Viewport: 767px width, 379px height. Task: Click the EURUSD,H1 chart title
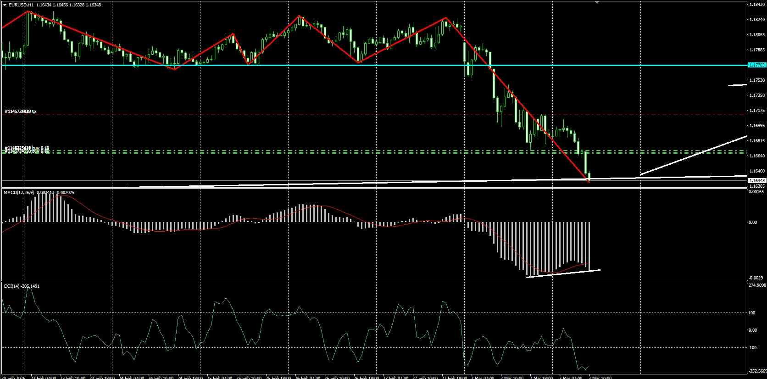point(21,5)
